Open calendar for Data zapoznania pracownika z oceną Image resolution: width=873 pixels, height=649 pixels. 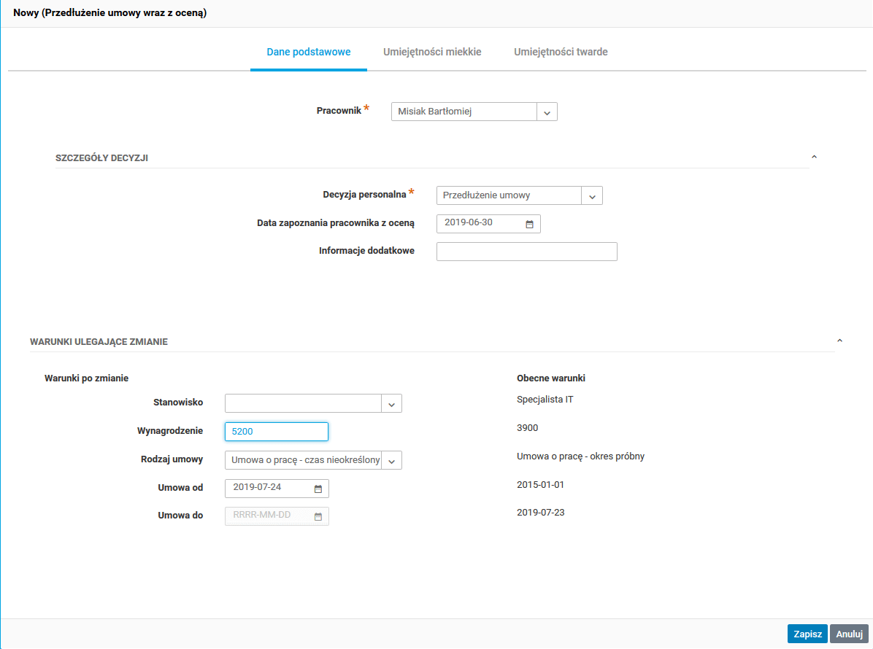point(529,224)
